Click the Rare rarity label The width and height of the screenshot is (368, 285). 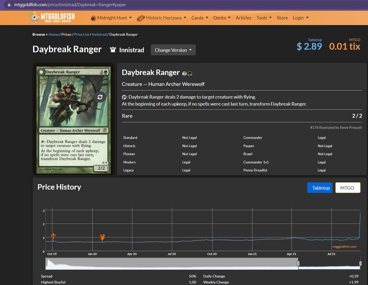[x=127, y=116]
